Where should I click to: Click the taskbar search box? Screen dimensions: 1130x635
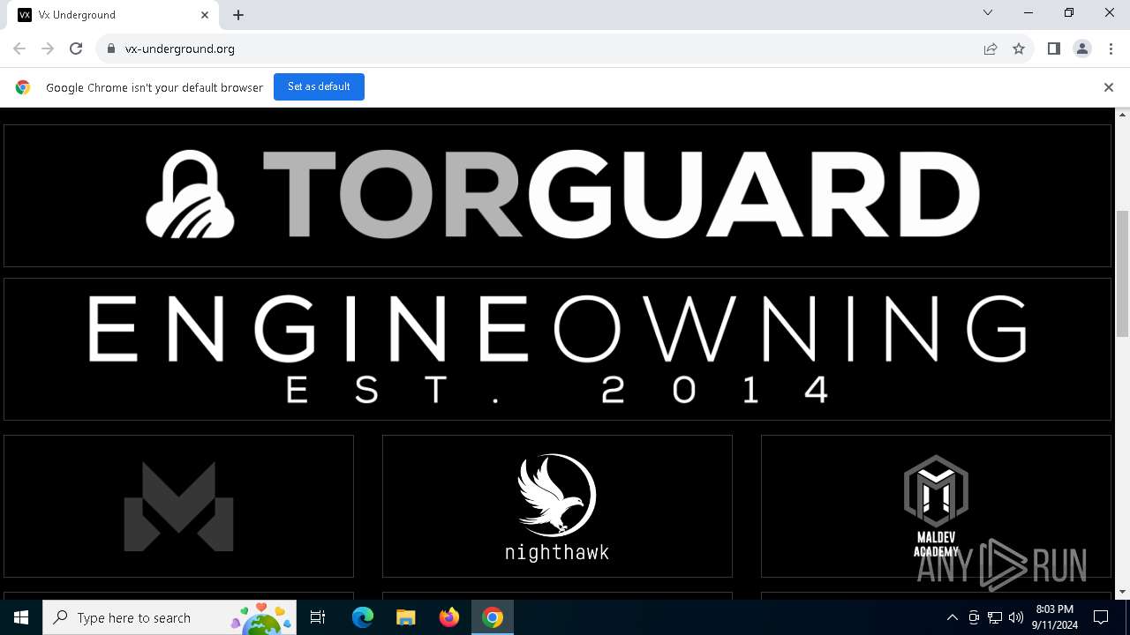point(169,617)
